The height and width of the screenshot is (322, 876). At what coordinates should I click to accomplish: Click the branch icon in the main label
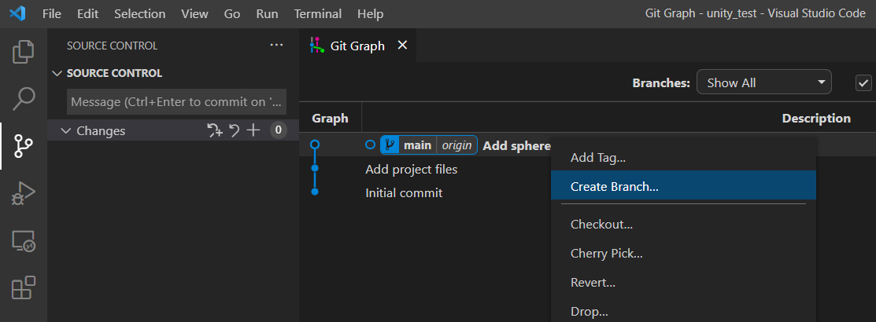point(390,145)
